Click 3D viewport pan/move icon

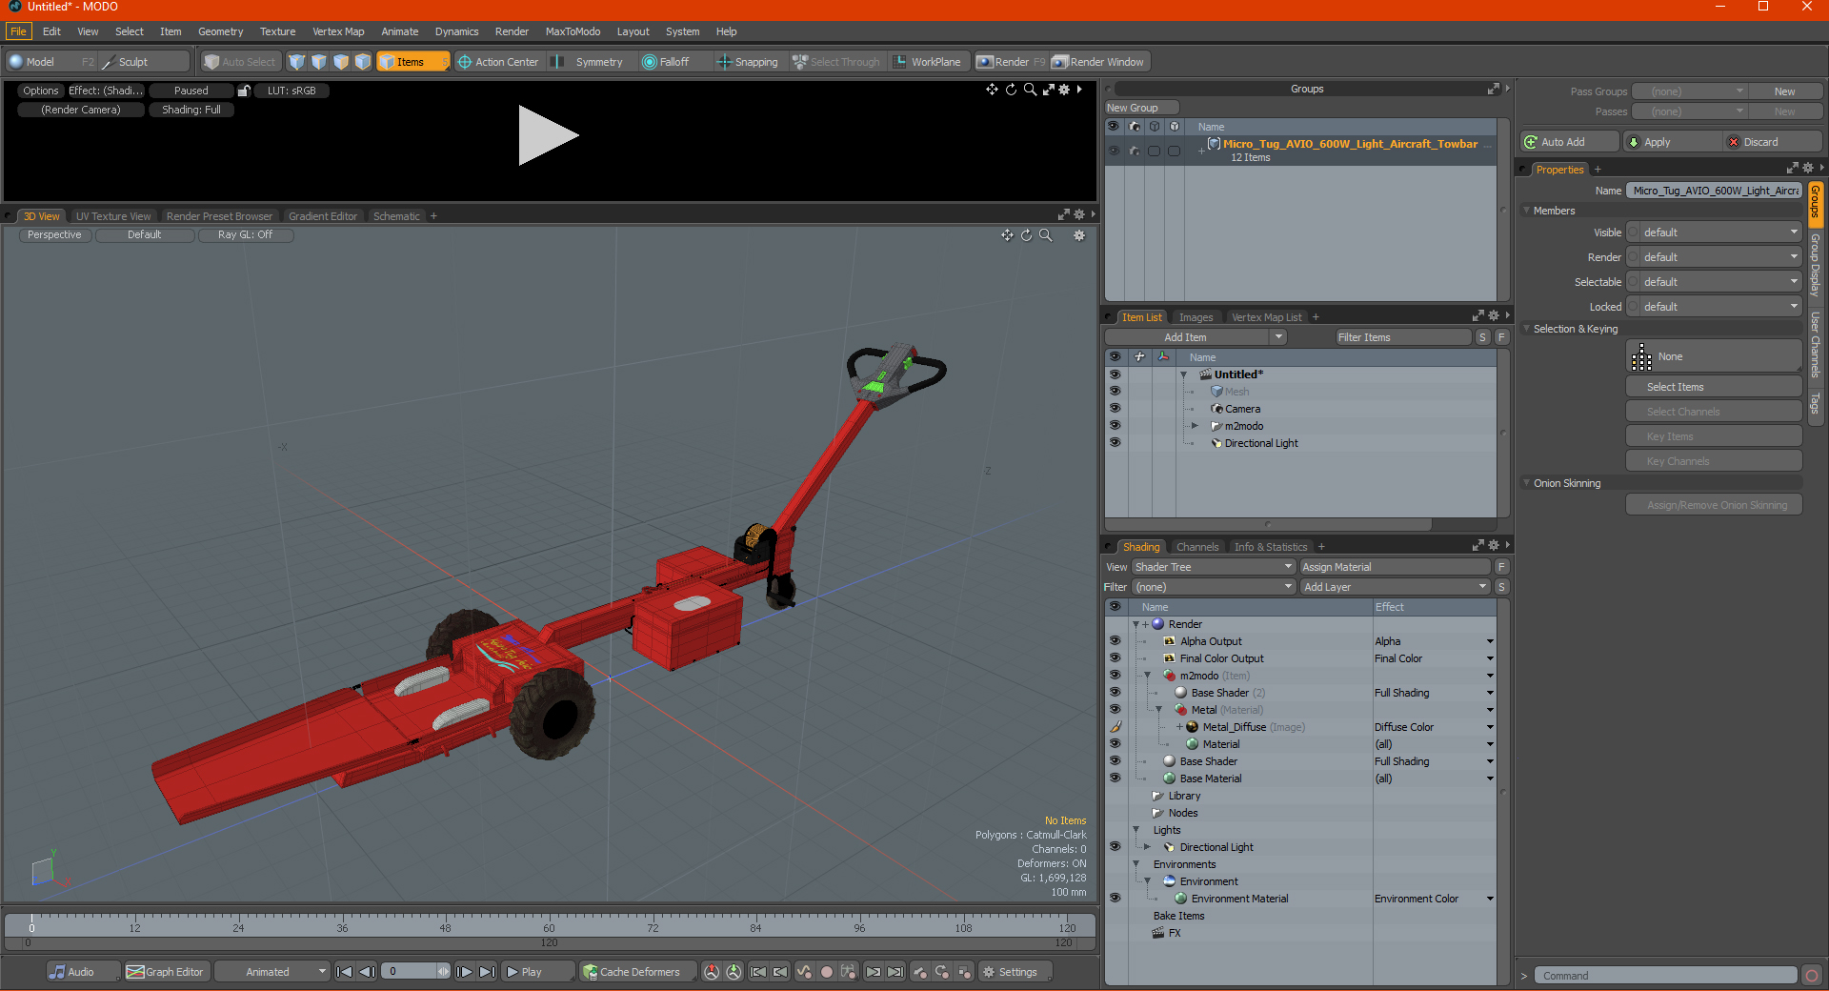[1007, 235]
